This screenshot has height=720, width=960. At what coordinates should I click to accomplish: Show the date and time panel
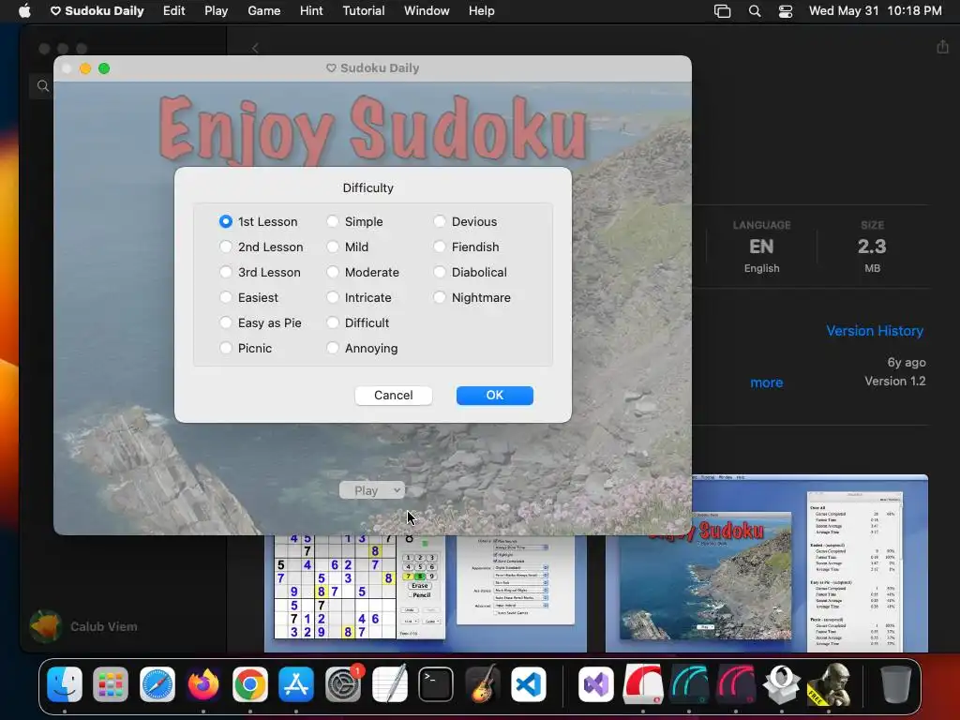[x=875, y=11]
